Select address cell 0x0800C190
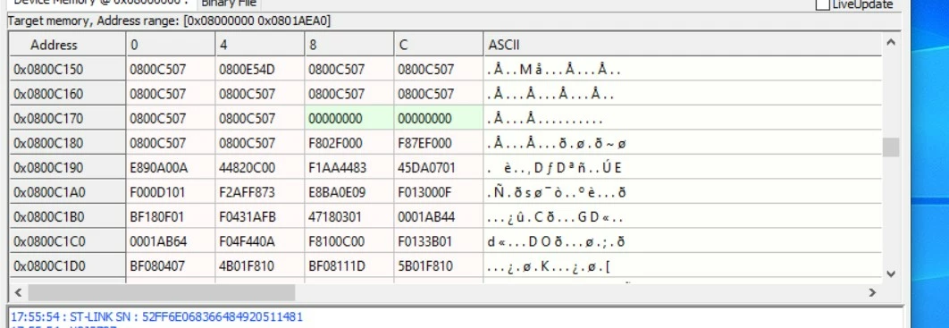The image size is (949, 328). (67, 168)
